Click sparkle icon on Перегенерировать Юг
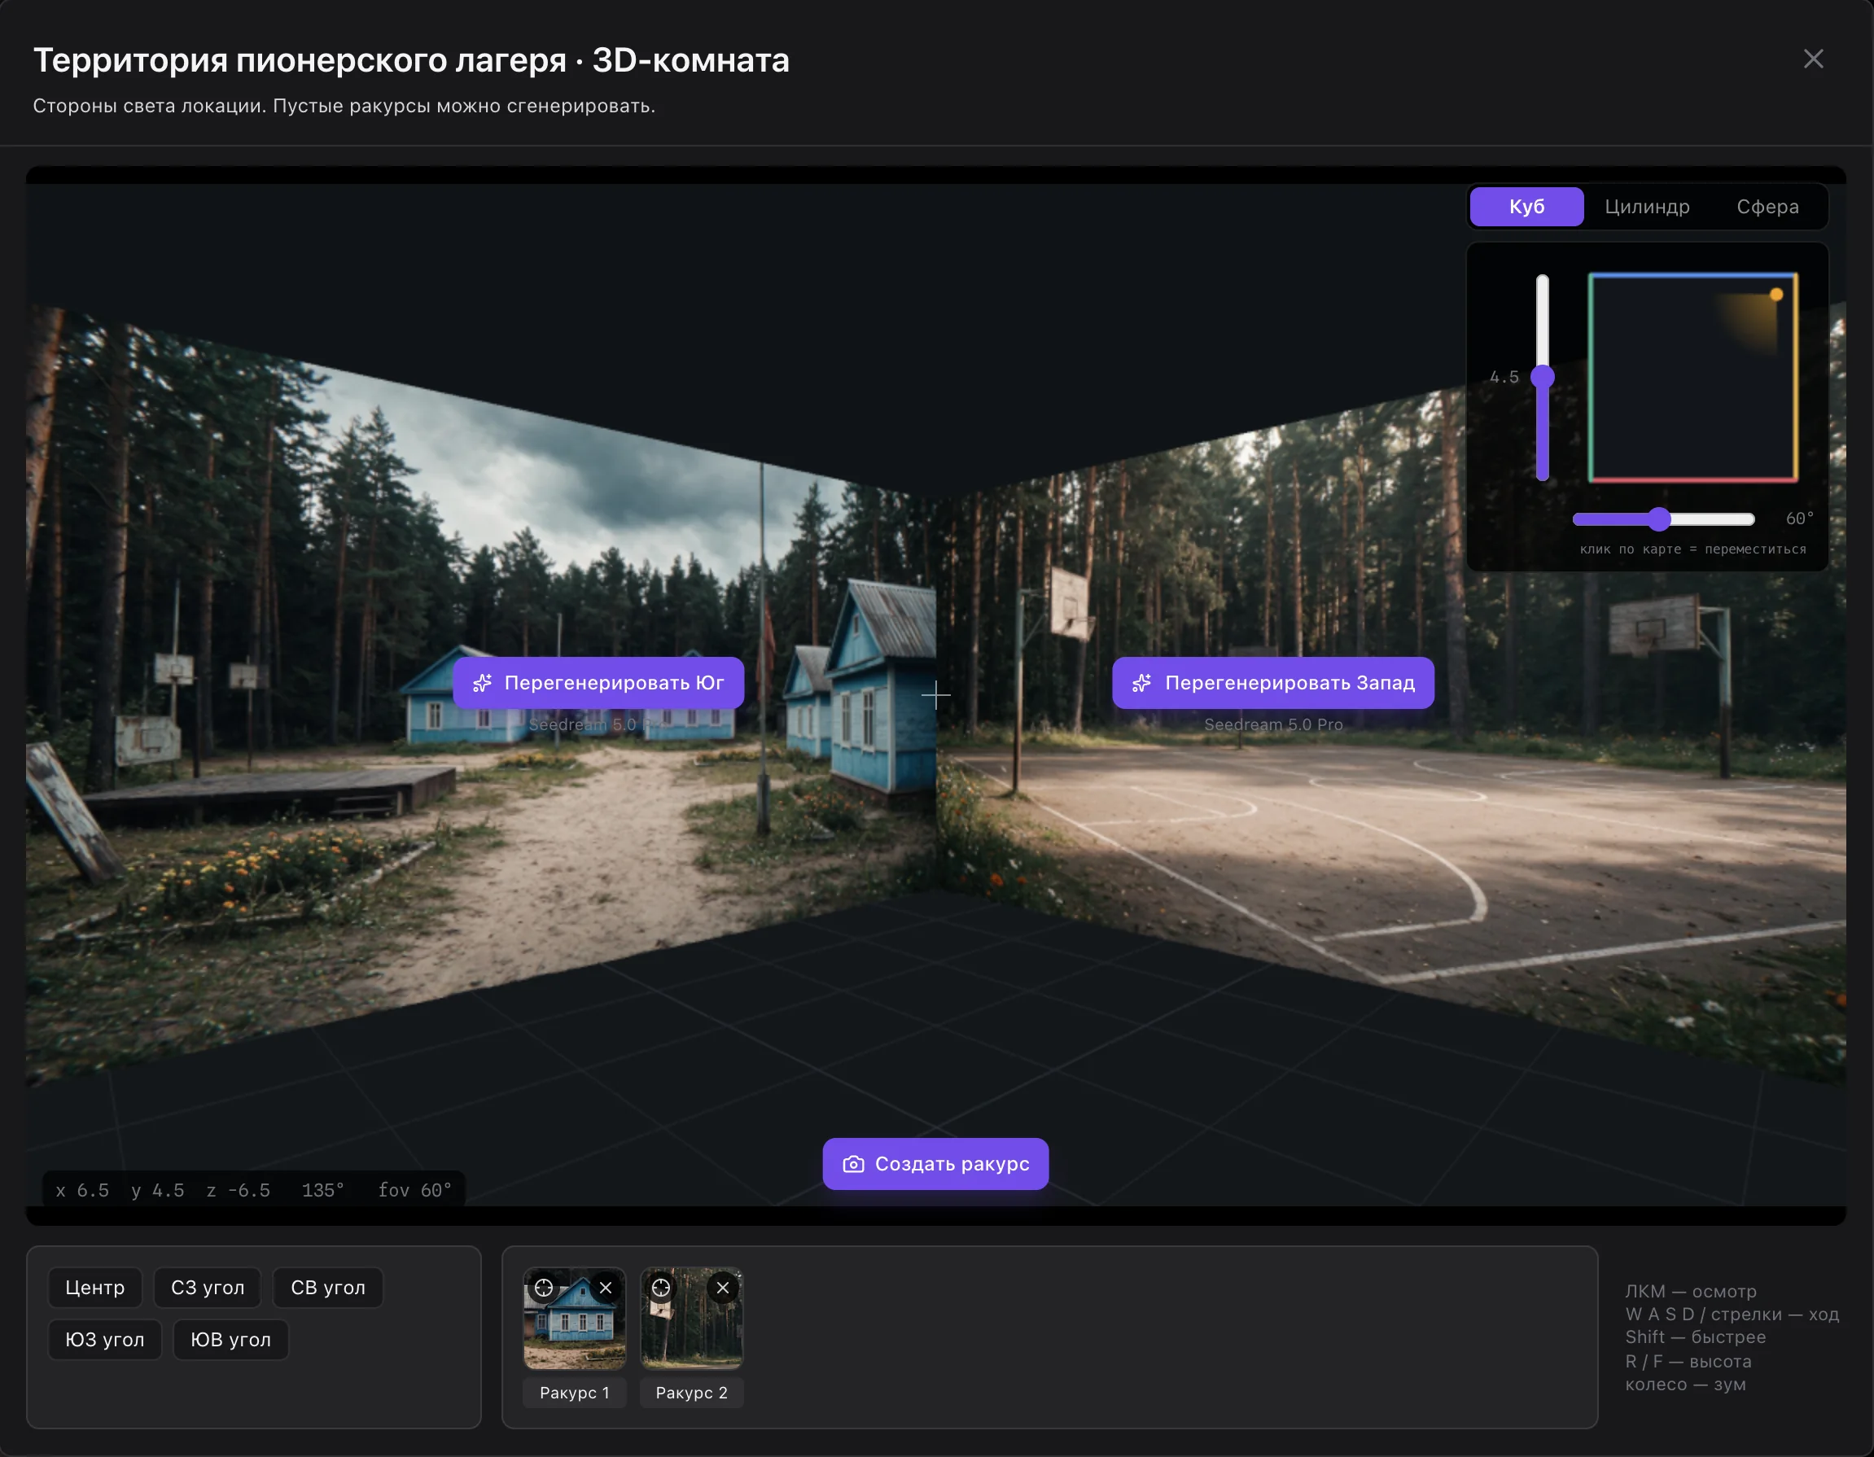 [482, 683]
